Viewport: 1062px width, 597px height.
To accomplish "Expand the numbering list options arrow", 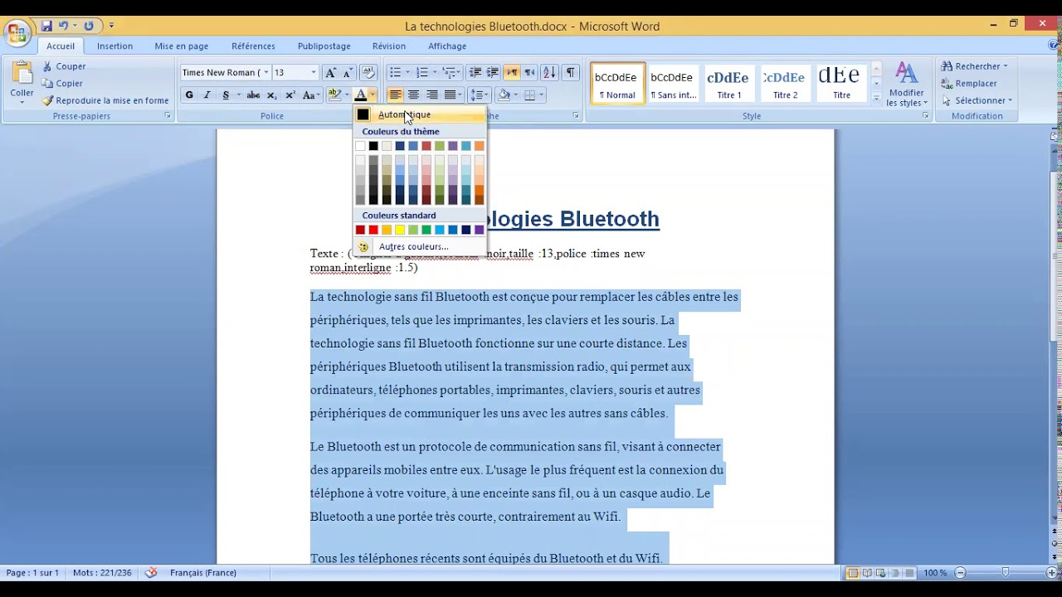I will click(x=435, y=72).
